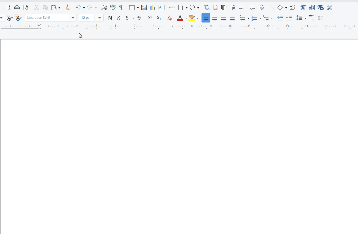Click the Print icon in toolbar
The height and width of the screenshot is (234, 358).
coord(17,8)
